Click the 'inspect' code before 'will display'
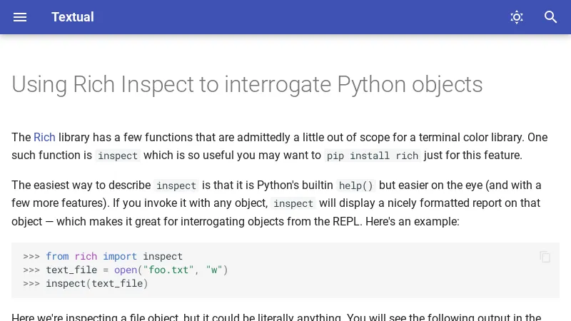Screen dimensions: 571x321 (293, 203)
